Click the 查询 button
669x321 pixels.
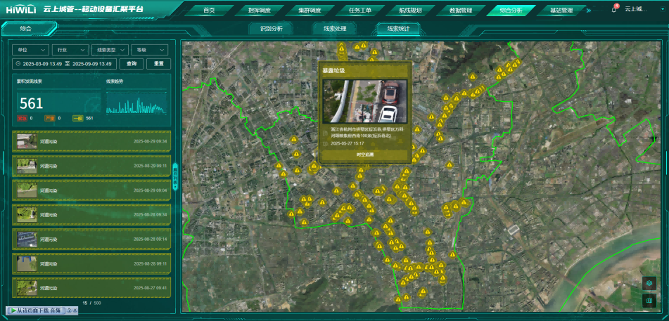(131, 64)
